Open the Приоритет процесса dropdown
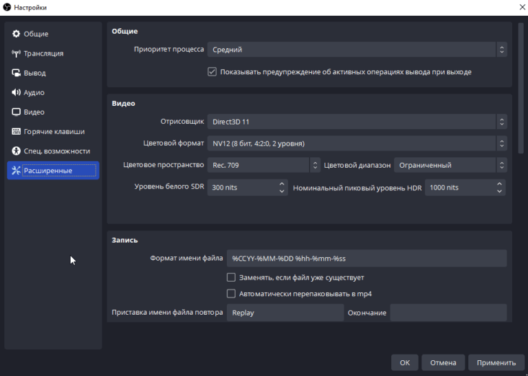 [357, 49]
